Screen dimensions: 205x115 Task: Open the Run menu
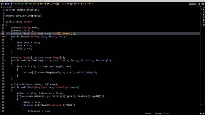tap(34, 1)
